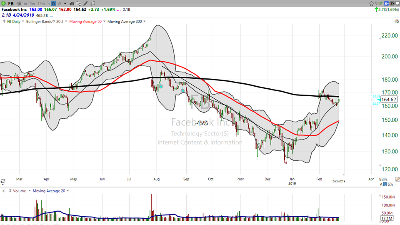Open the timeframe dropdown arrow
The width and height of the screenshot is (400, 225).
[x=65, y=4]
